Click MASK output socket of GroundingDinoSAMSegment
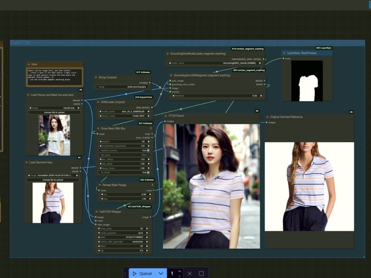 click(265, 85)
